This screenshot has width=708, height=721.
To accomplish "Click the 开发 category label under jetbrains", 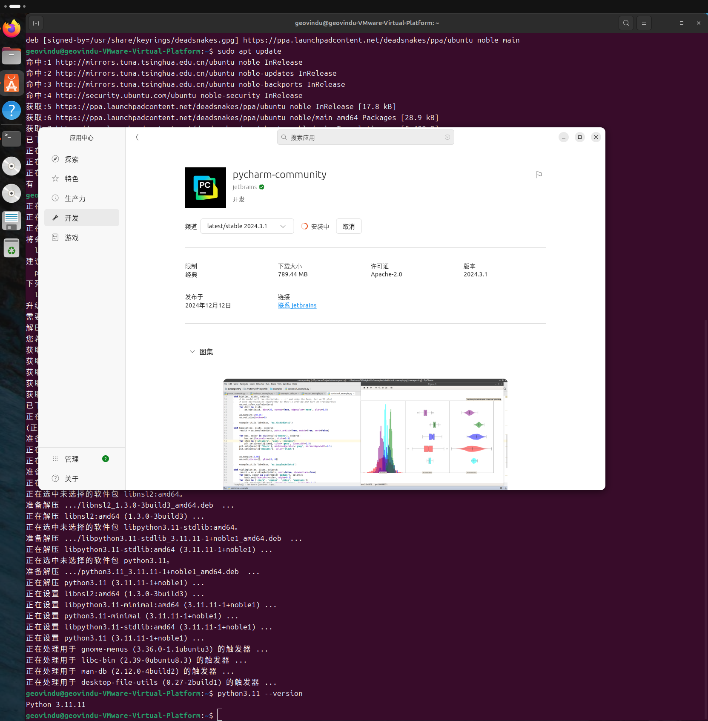I will 239,199.
